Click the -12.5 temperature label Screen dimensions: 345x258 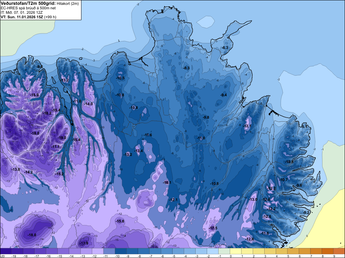[267, 217]
